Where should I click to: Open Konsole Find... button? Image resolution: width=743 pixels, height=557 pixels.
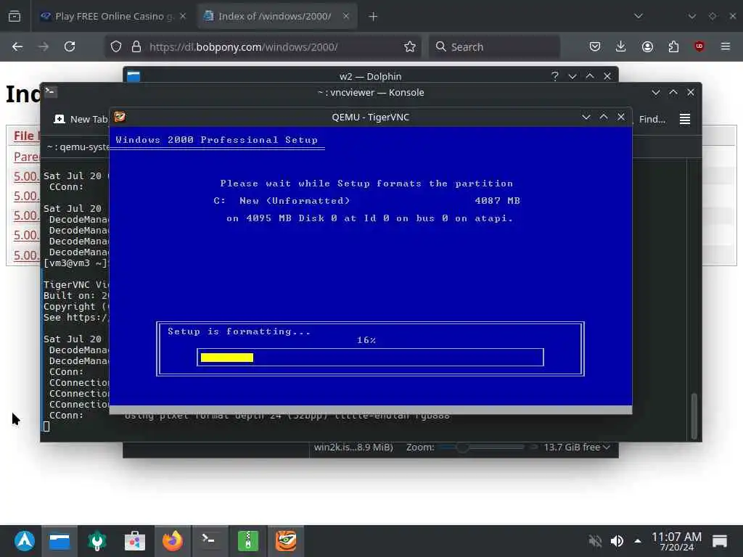[x=652, y=120]
